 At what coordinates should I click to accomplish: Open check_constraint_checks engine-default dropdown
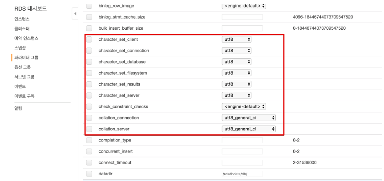coord(244,107)
